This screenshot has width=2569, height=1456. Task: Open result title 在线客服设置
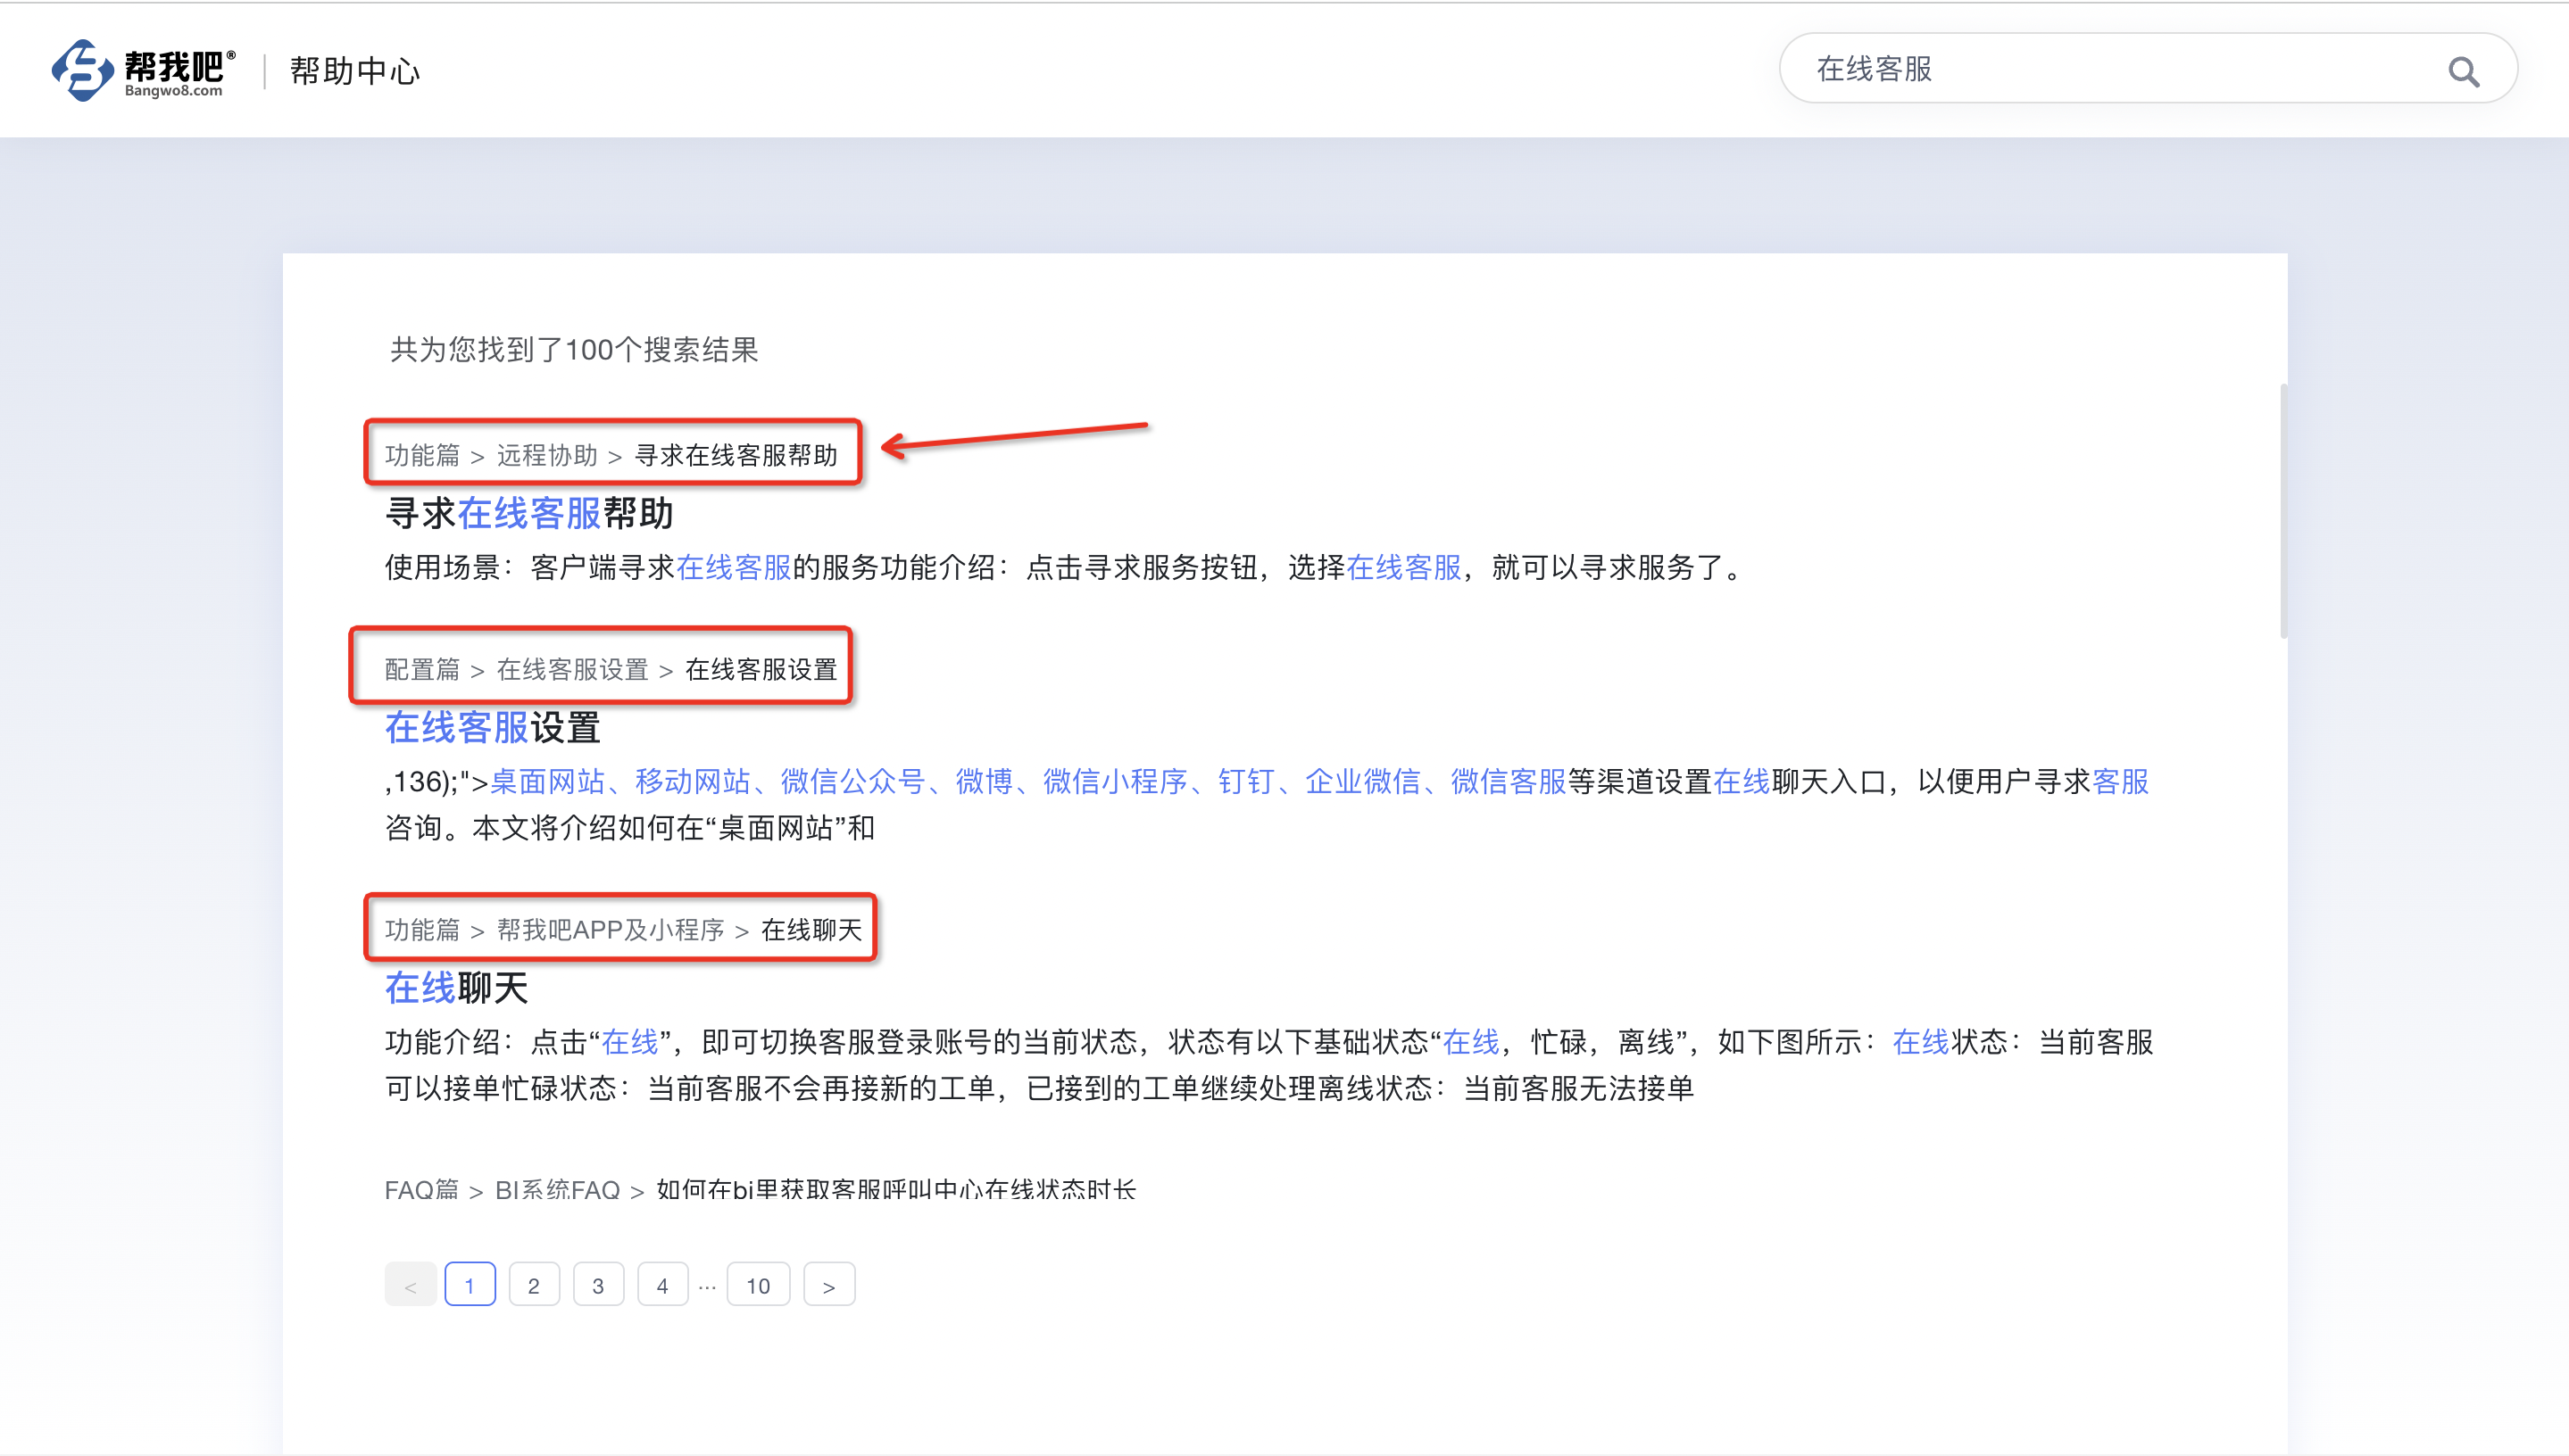492,727
